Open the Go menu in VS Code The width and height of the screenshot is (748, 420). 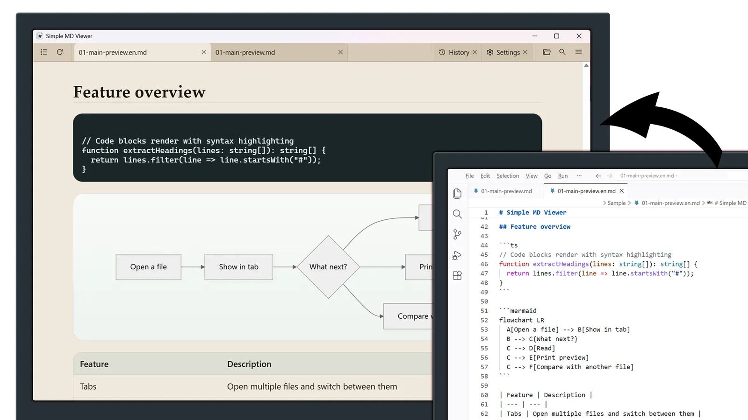(x=547, y=176)
